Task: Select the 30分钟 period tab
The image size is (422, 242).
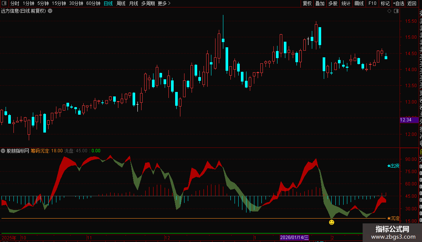Action: [76, 3]
